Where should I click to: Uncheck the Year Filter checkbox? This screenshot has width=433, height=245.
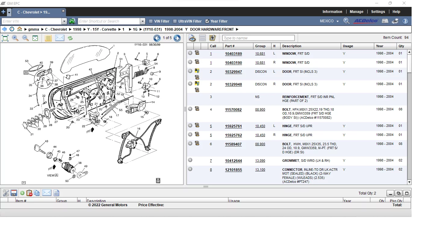point(207,21)
